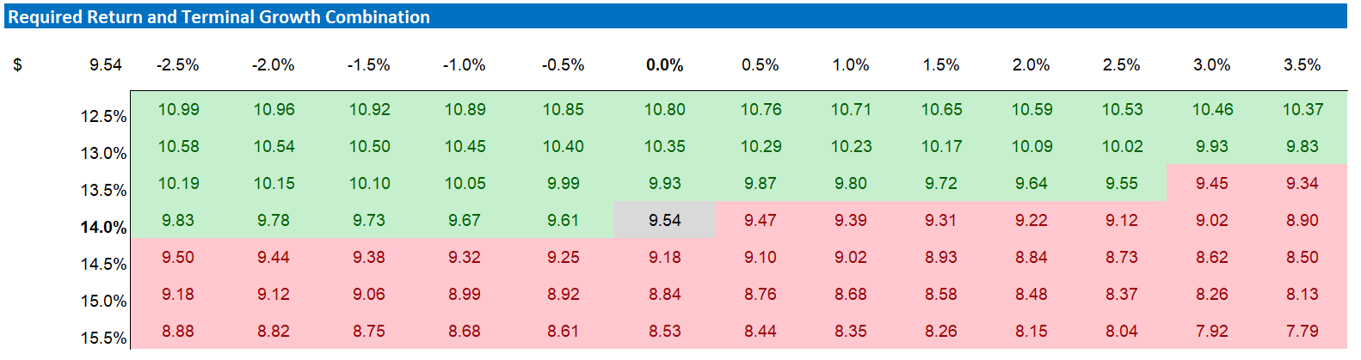Viewport: 1361px width, 360px height.
Task: Select the 15.5% row label
Action: 103,339
